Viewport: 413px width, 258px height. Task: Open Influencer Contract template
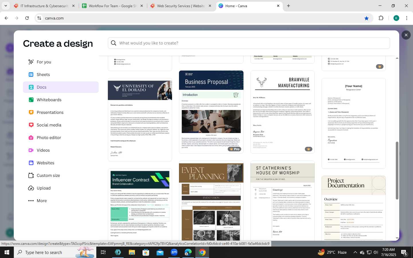tap(140, 204)
